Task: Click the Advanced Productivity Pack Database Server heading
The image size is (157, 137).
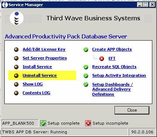Action: click(66, 37)
